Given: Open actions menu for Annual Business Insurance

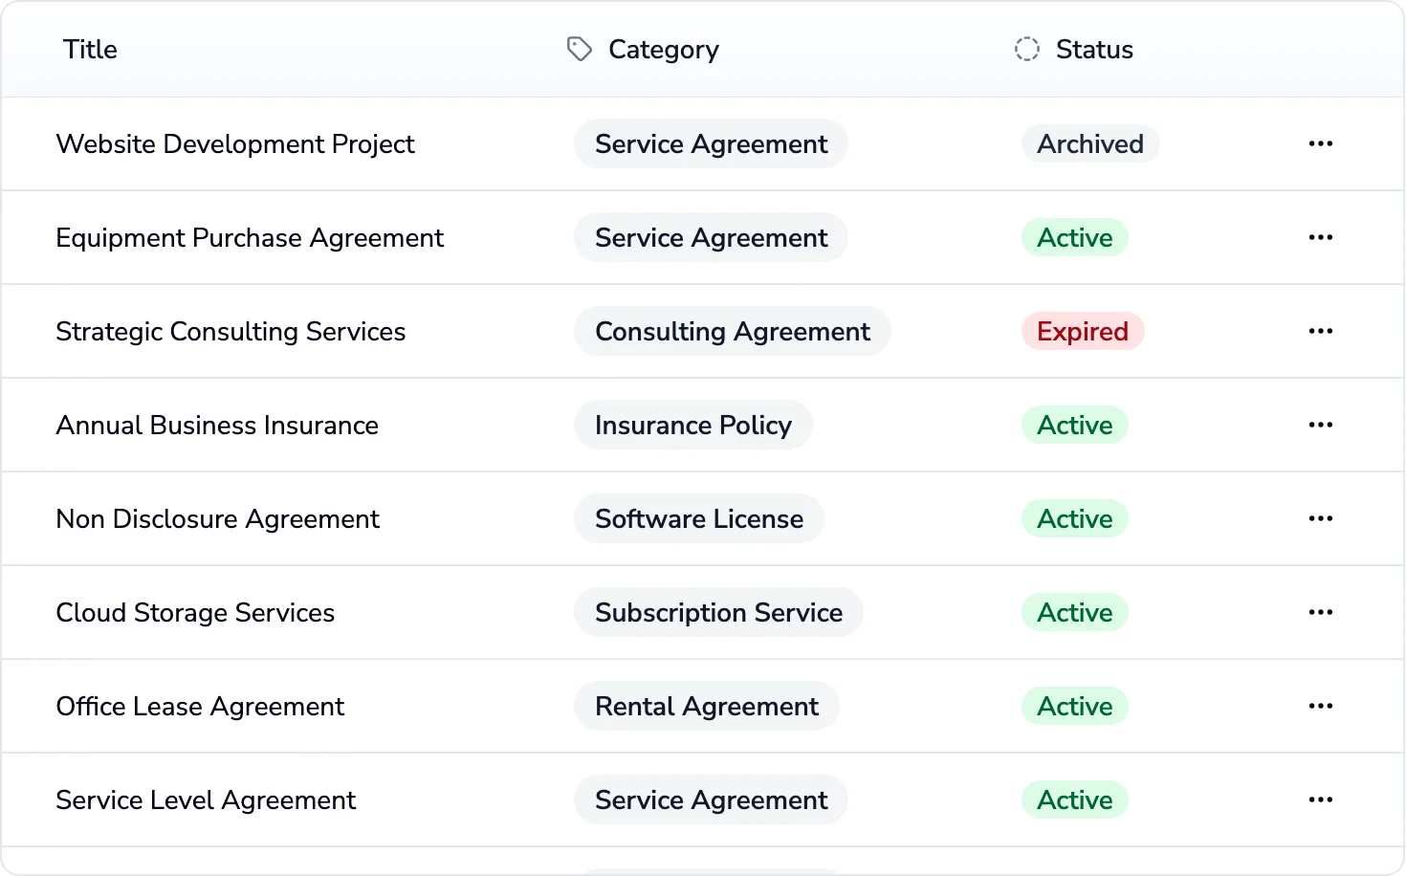Looking at the screenshot, I should click(x=1320, y=425).
